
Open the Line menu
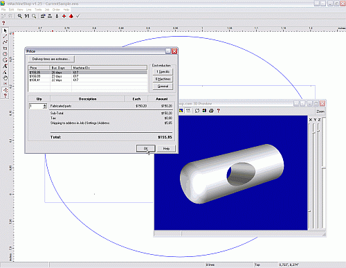(29, 10)
